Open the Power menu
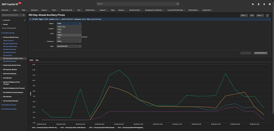The image size is (274, 131). click(x=55, y=10)
